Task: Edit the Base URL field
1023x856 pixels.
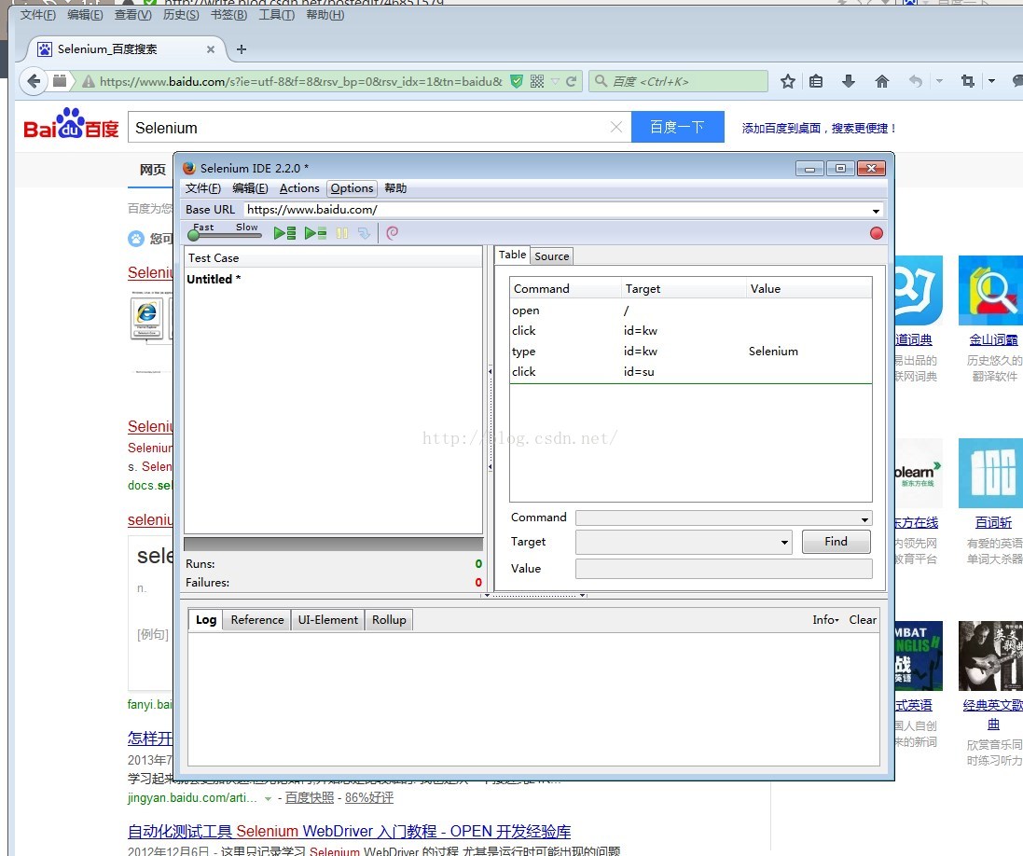Action: (557, 210)
